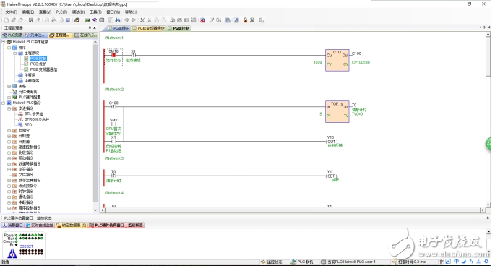Viewport: 495px width, 266px height.
Task: Click the ladder editor vertical scrollbar
Action: (488, 120)
